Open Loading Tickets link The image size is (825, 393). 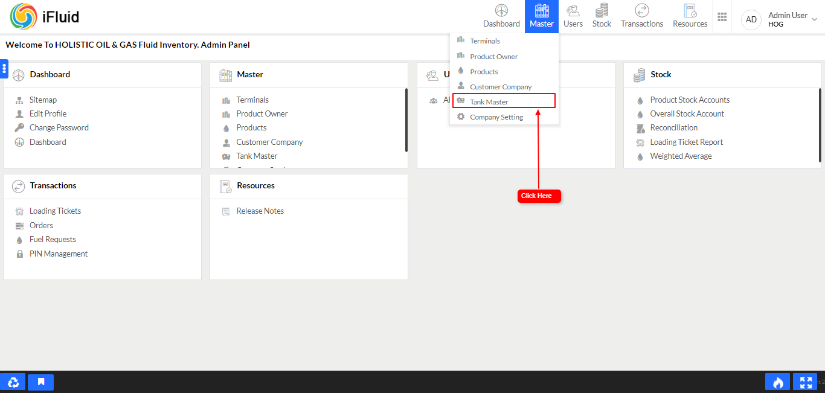coord(55,211)
